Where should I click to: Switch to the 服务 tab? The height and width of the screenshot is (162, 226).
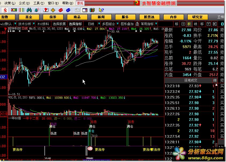(125, 17)
